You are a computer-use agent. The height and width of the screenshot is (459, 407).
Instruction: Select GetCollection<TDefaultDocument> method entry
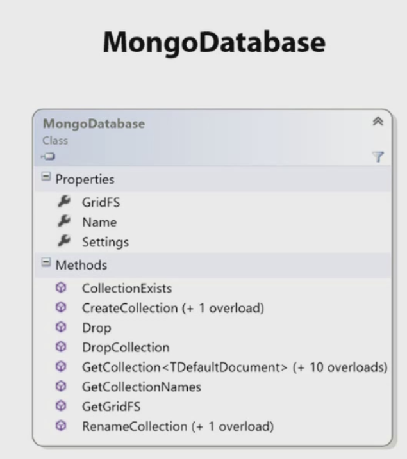coord(235,367)
